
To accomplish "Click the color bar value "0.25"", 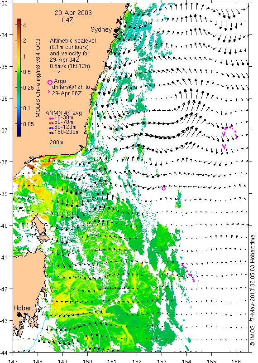I will (x=29, y=88).
